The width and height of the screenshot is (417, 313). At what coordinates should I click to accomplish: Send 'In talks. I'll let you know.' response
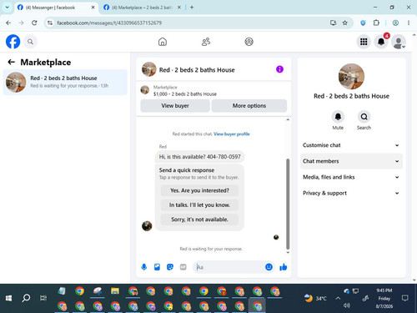tap(199, 205)
